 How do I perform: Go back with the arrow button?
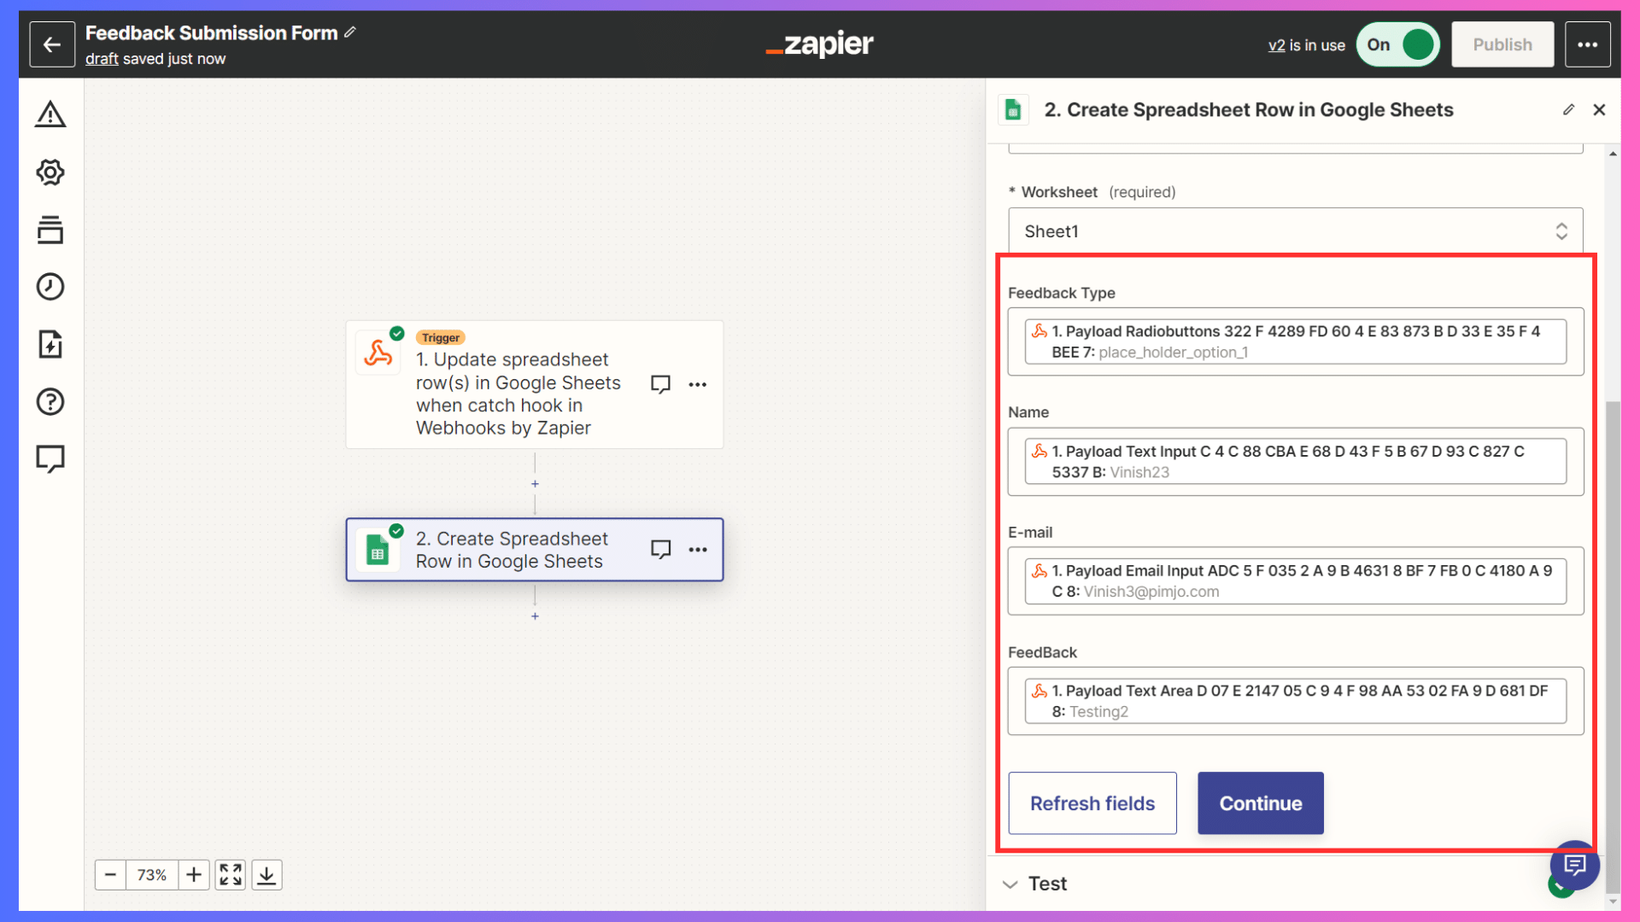click(x=52, y=44)
